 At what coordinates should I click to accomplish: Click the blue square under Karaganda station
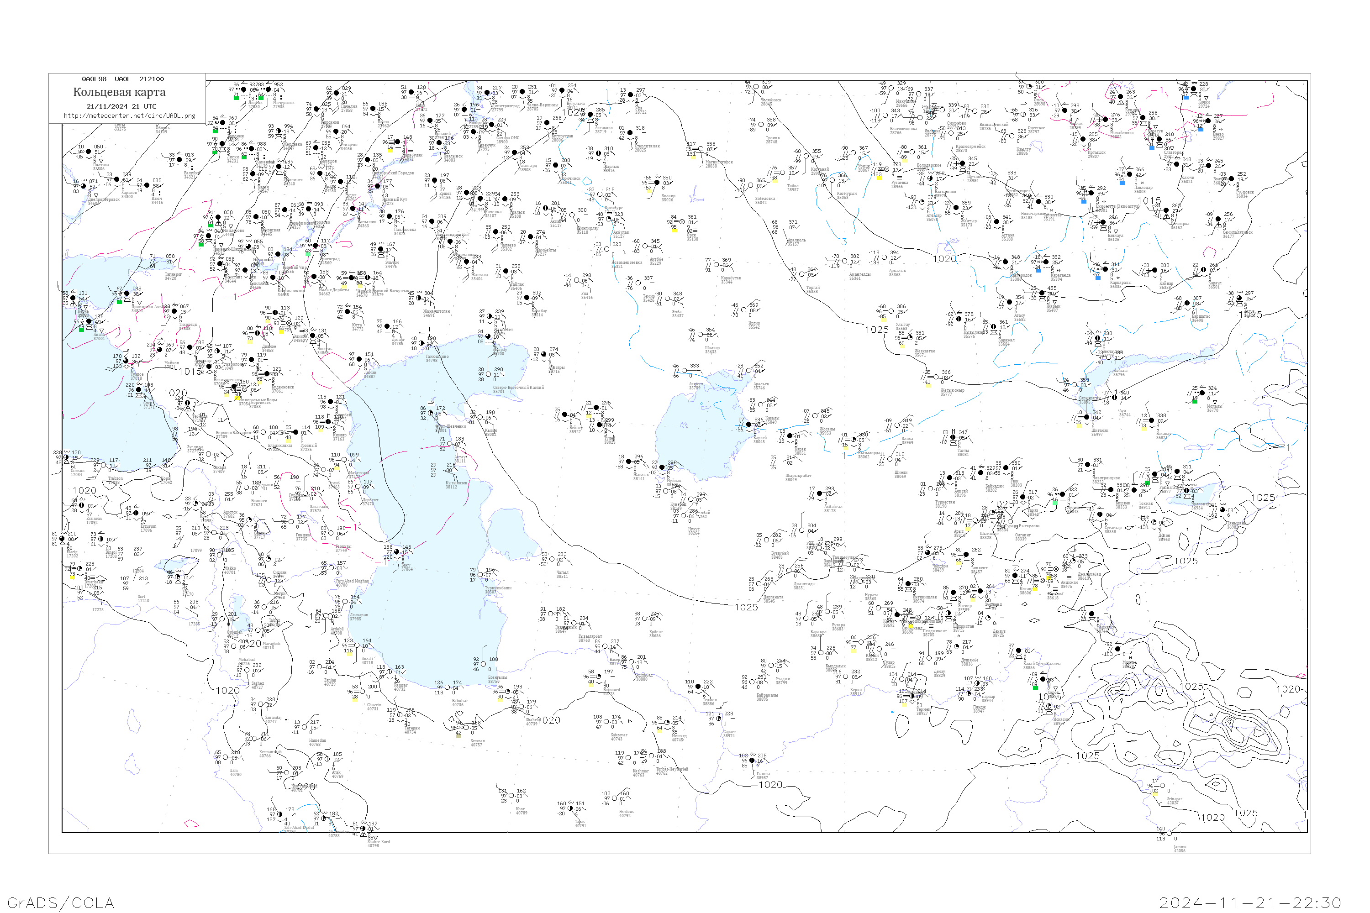pyautogui.click(x=1038, y=271)
